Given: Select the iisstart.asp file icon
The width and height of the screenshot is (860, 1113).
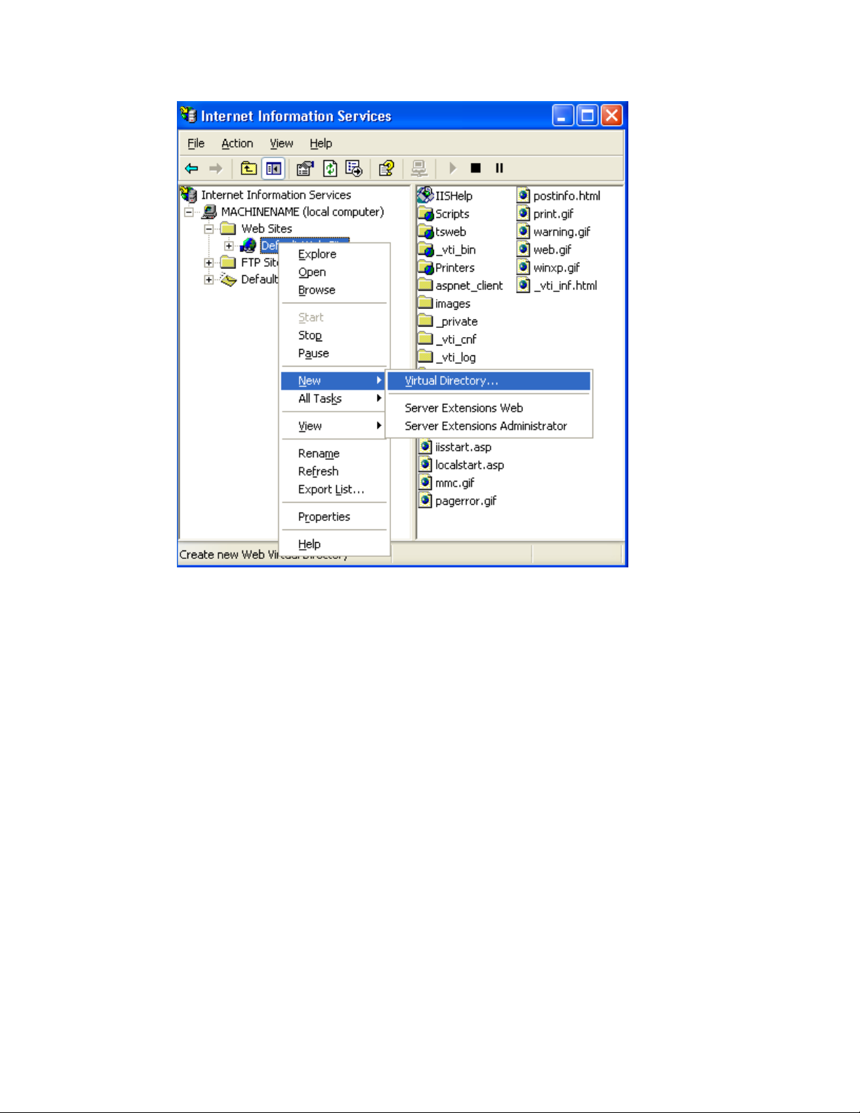Looking at the screenshot, I should coord(425,447).
